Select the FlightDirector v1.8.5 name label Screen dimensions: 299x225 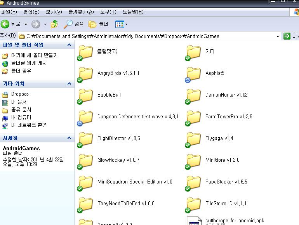pyautogui.click(x=118, y=138)
